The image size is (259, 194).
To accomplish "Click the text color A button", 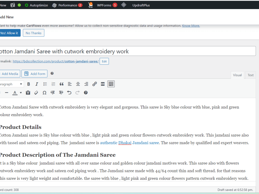I will click(15, 93).
